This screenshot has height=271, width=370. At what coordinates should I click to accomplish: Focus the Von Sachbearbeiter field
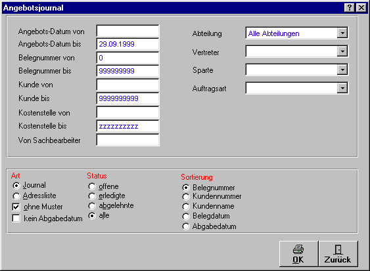coord(128,140)
